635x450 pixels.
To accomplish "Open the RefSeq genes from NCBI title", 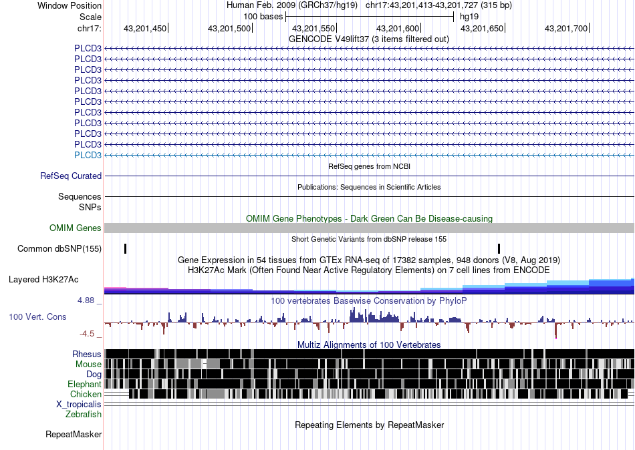I will point(370,166).
